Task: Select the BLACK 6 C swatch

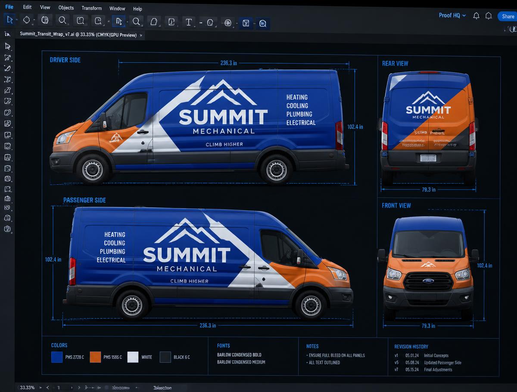Action: [165, 357]
